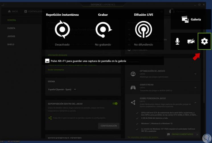Click the screenshot picture icon in hint bar
The width and height of the screenshot is (212, 143).
tap(47, 61)
